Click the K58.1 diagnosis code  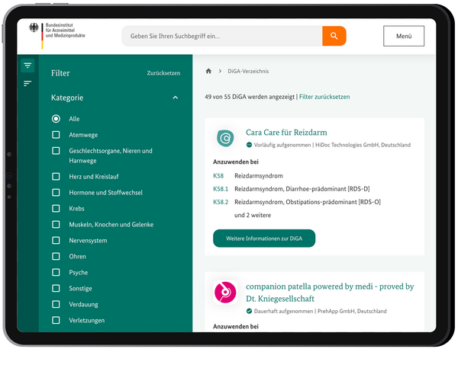click(x=221, y=189)
